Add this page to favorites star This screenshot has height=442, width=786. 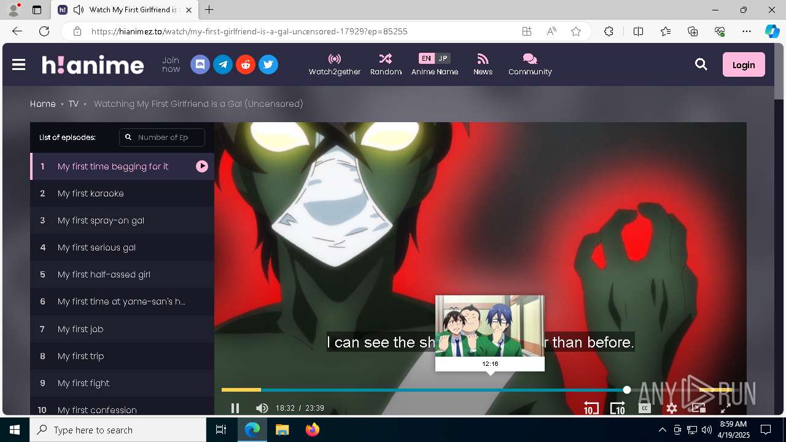click(576, 31)
